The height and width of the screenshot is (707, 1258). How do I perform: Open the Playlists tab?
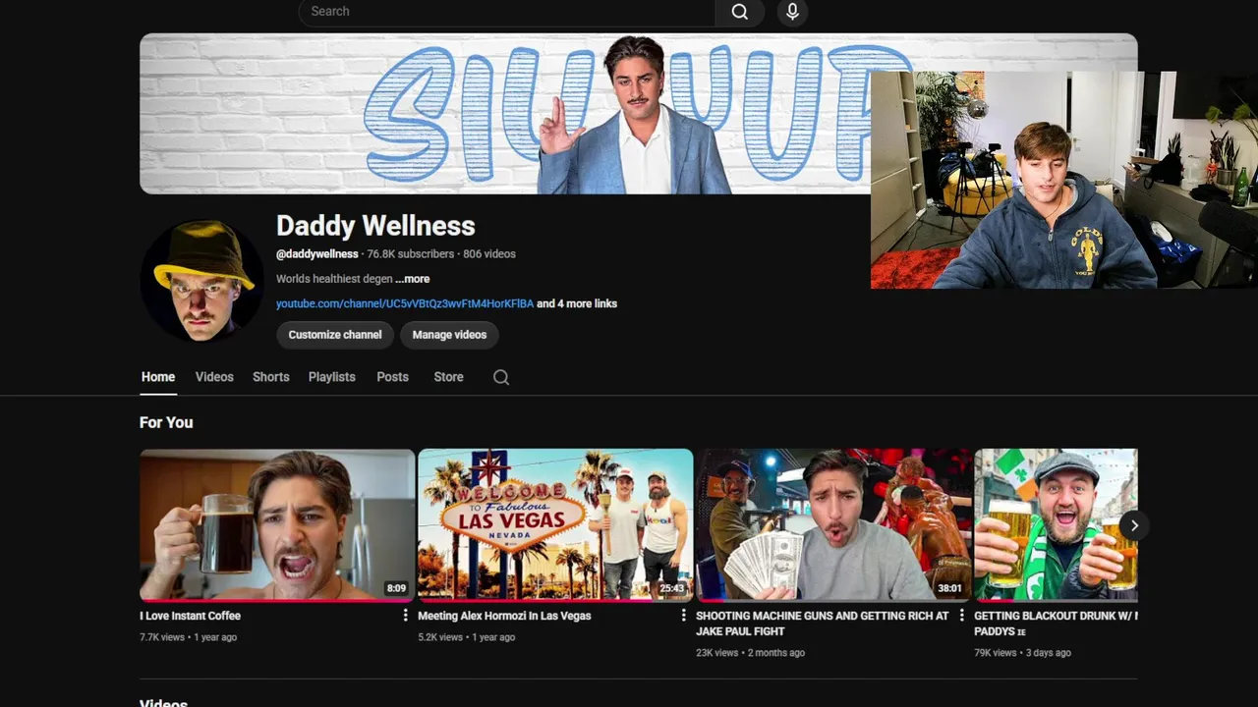coord(332,377)
